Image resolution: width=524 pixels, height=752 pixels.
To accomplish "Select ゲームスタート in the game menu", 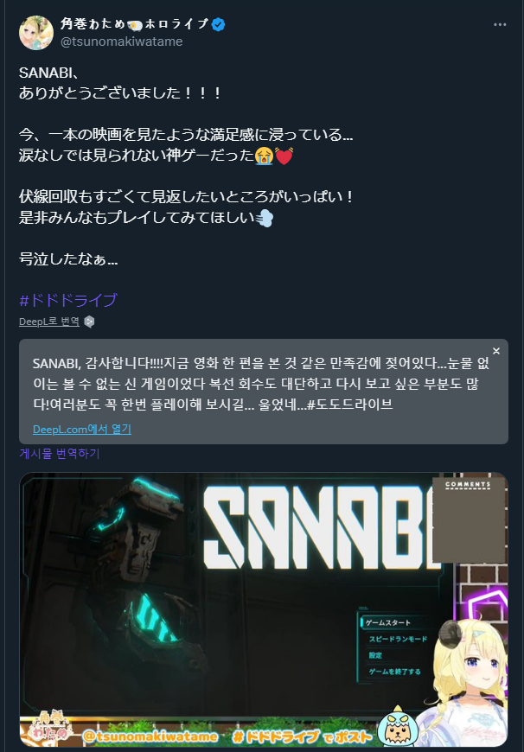I will pyautogui.click(x=387, y=622).
